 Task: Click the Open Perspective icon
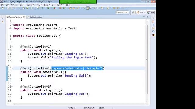tap(133, 12)
